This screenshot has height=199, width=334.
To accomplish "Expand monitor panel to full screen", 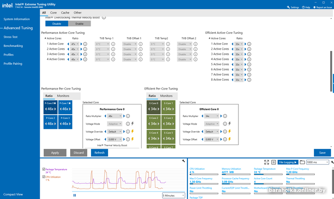I will tap(266, 162).
